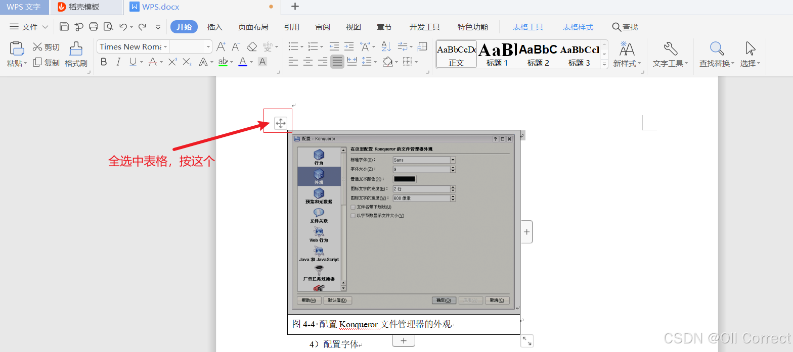Click the Sort A-Z icon
Screen dimensions: 793x352
coord(386,47)
